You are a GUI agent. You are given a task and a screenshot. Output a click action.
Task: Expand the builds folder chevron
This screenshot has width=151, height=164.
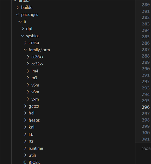pyautogui.click(x=17, y=8)
